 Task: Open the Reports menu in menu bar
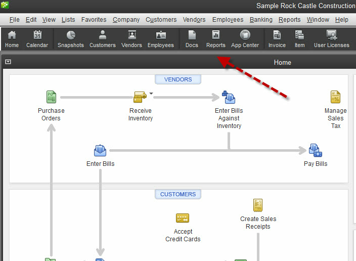(x=289, y=20)
